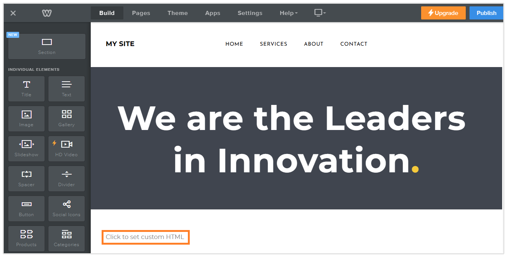Publish the site

pos(486,13)
